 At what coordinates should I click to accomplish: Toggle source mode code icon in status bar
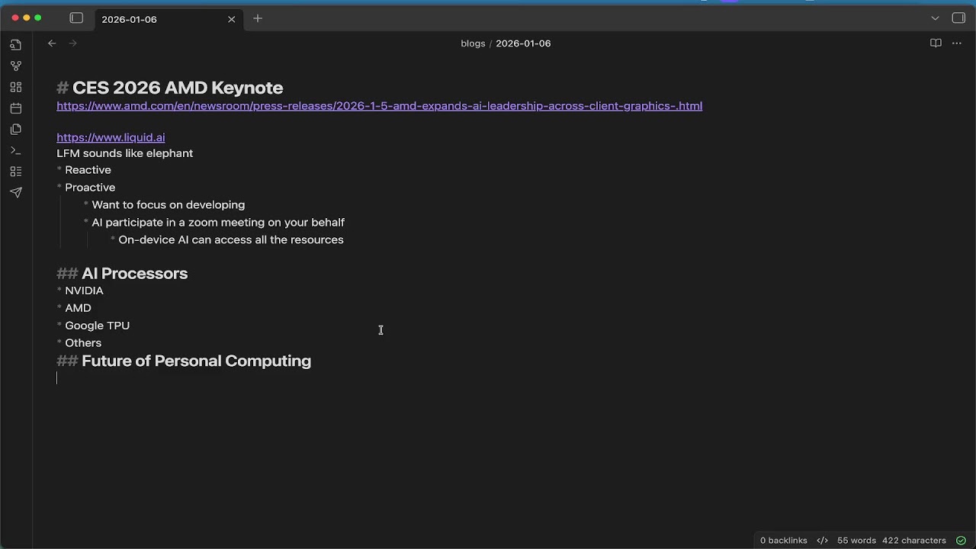[x=822, y=541]
